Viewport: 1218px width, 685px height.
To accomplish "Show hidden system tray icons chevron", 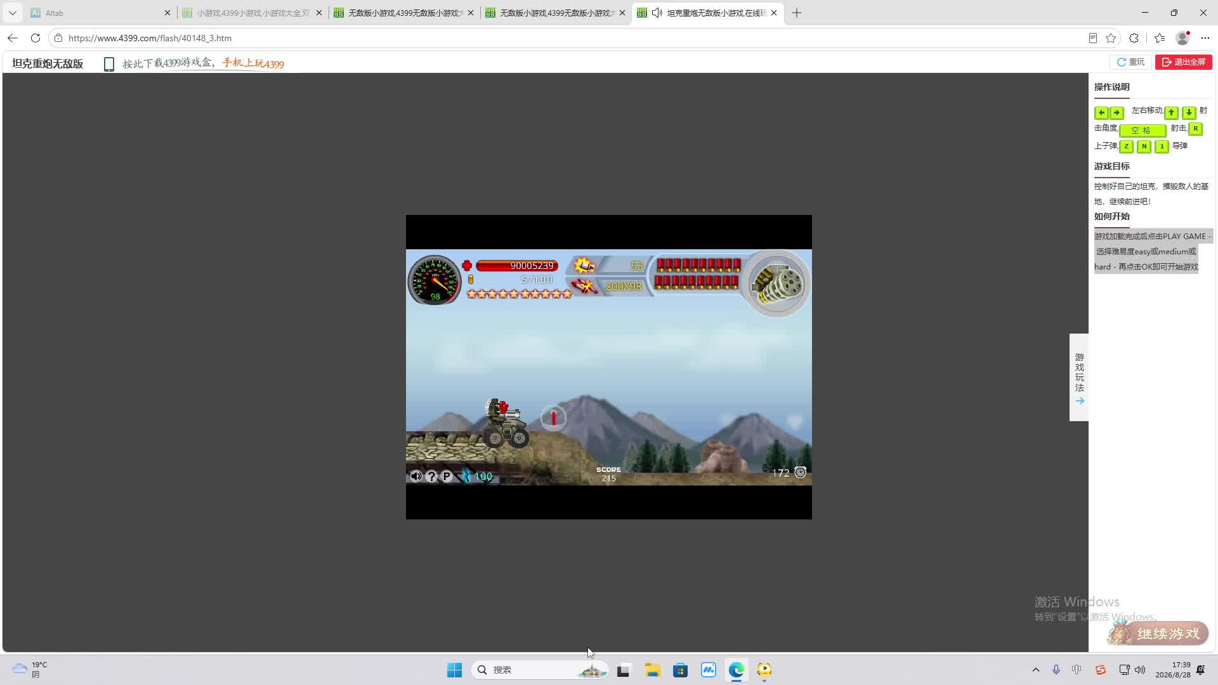I will [x=1036, y=670].
